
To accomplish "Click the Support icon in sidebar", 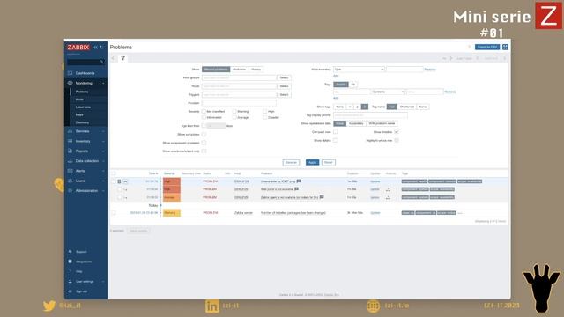I will coord(70,252).
